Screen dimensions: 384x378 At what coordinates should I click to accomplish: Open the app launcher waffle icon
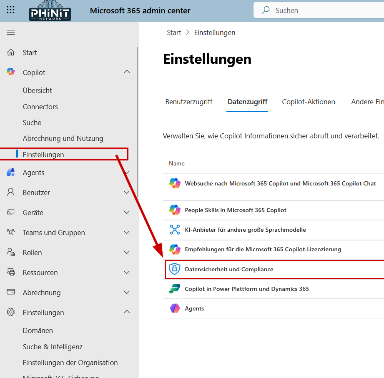(10, 10)
